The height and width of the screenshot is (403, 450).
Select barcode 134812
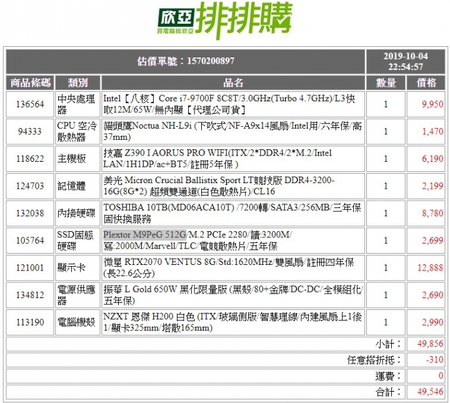pos(30,295)
